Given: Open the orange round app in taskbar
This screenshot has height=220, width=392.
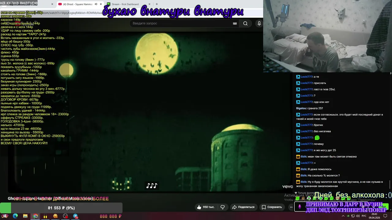Looking at the screenshot, I should (55, 216).
